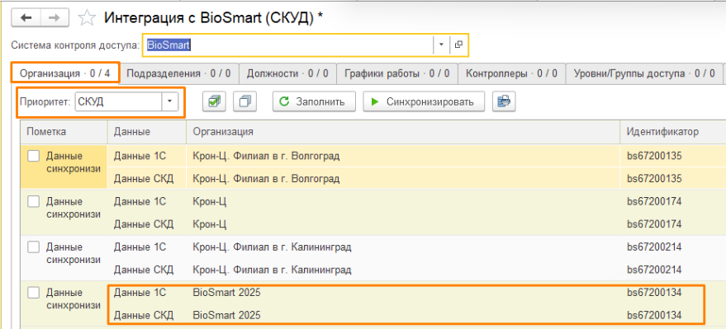Viewport: 726px width, 329px height.
Task: Click the BioSmart system input field
Action: tap(288, 45)
